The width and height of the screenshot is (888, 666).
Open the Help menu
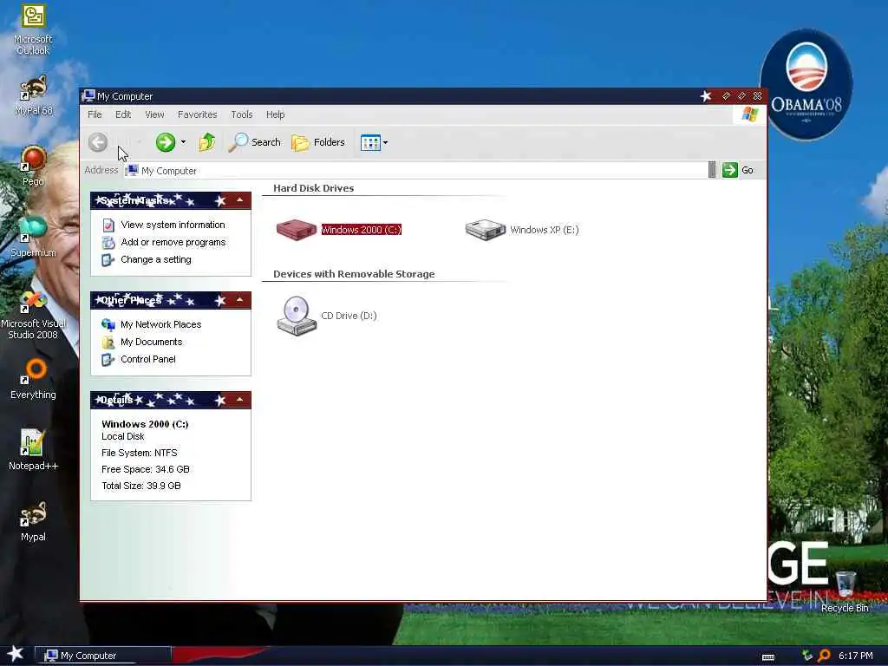pos(275,114)
